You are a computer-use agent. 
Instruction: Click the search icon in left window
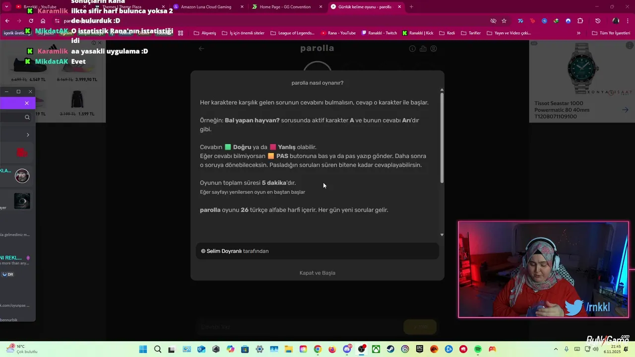pyautogui.click(x=27, y=118)
